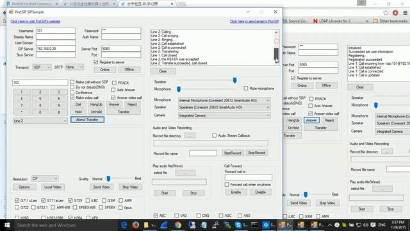Open the volume control in system tray

point(366,225)
